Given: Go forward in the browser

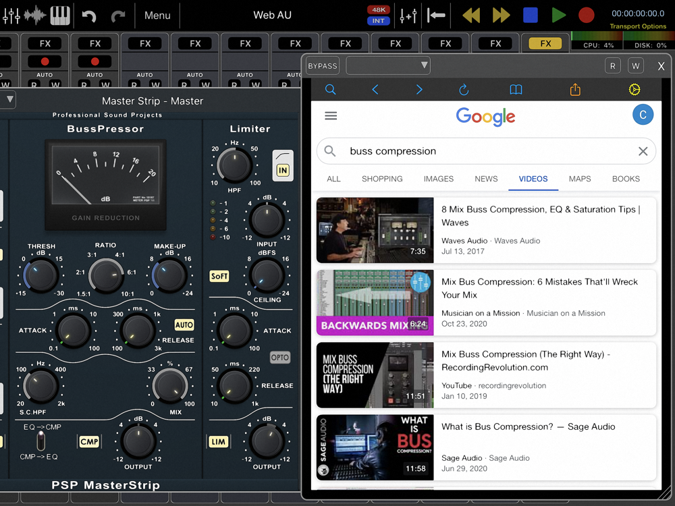Looking at the screenshot, I should tap(419, 90).
